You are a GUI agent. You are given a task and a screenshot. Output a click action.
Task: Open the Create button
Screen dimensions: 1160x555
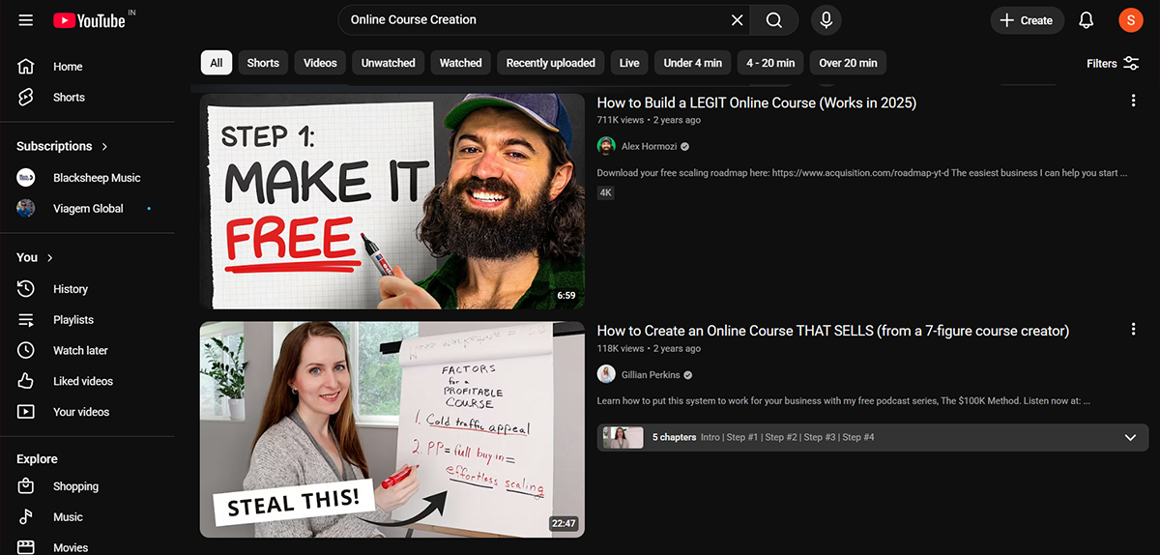tap(1027, 20)
